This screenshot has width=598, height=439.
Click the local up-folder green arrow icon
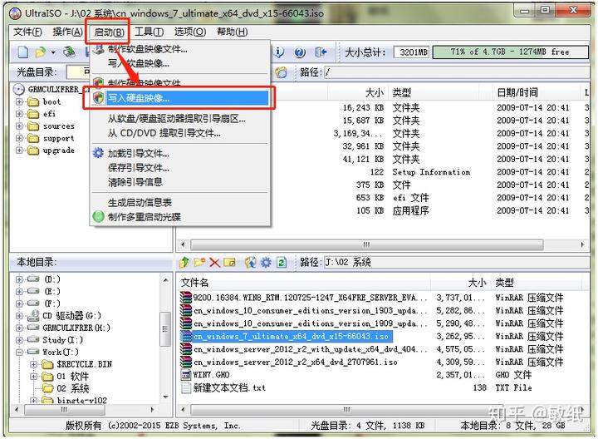184,262
